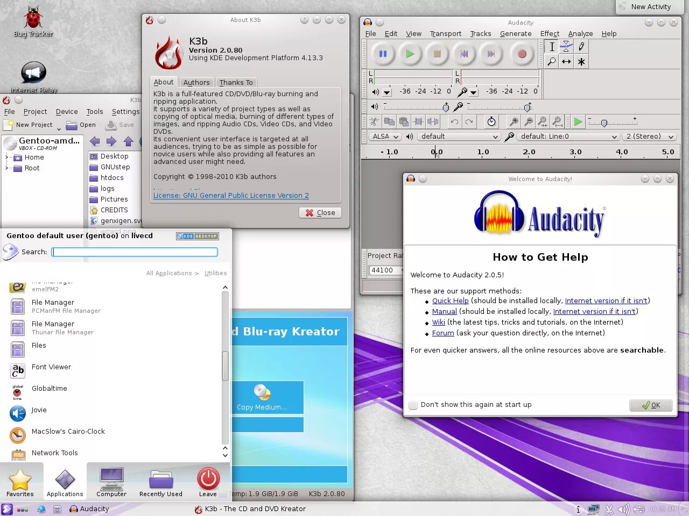Open the '2 (Stereo)' channels dropdown
689x516 pixels.
click(x=649, y=137)
